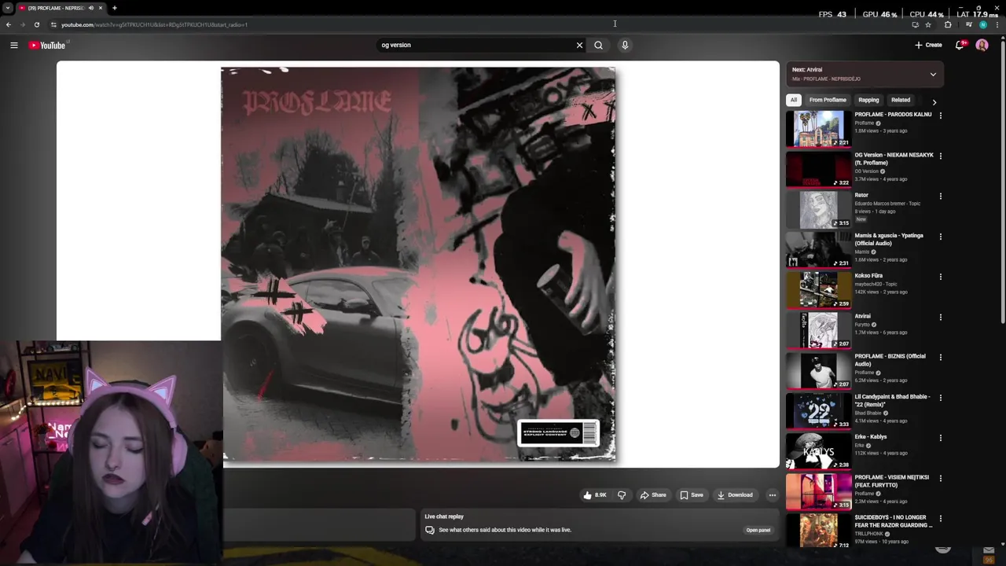Submit search with magnifier button

598,45
